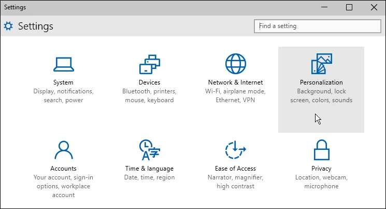Screen dimensions: 386x209
Task: Open System settings laptop icon
Action: (64, 64)
